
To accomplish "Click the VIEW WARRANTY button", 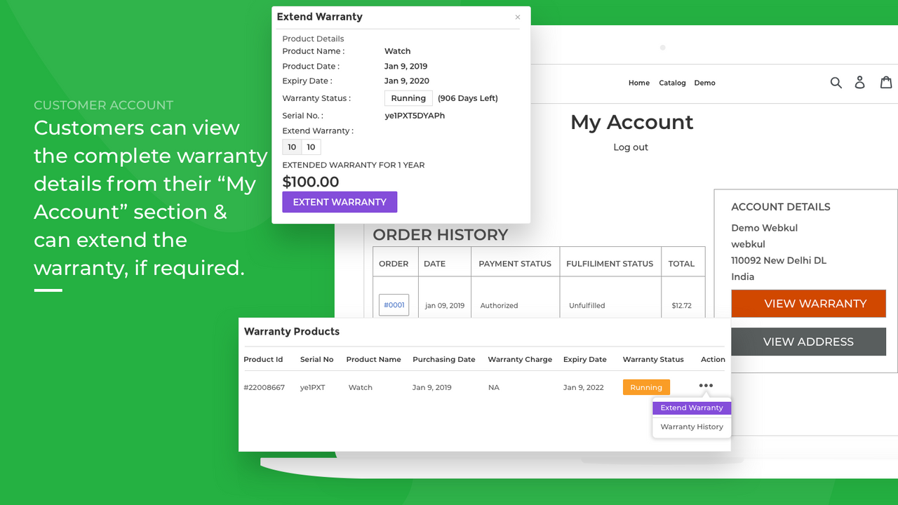I will click(x=808, y=304).
